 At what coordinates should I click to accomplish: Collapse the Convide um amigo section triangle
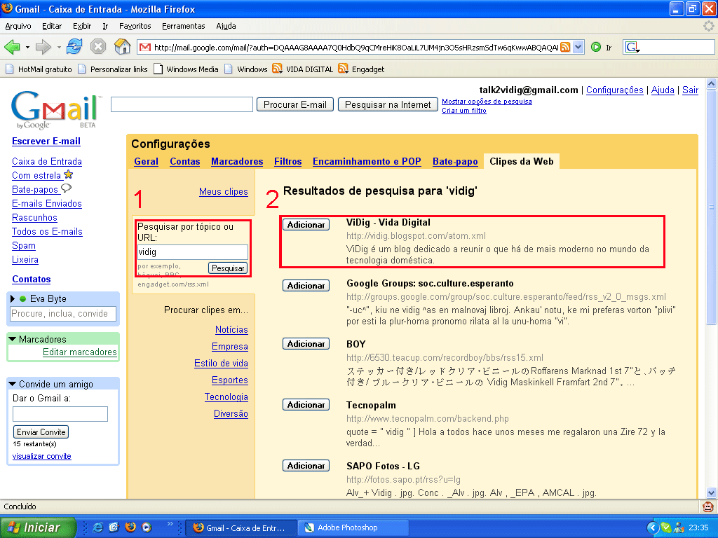13,384
